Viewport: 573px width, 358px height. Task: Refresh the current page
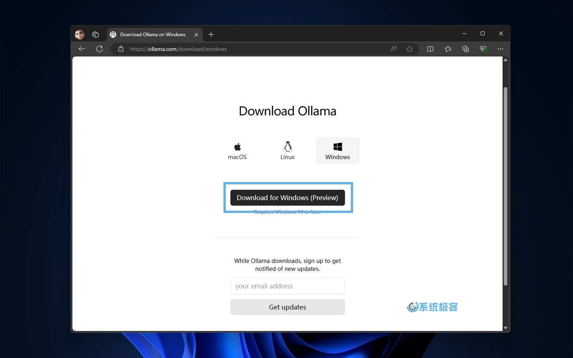[99, 49]
